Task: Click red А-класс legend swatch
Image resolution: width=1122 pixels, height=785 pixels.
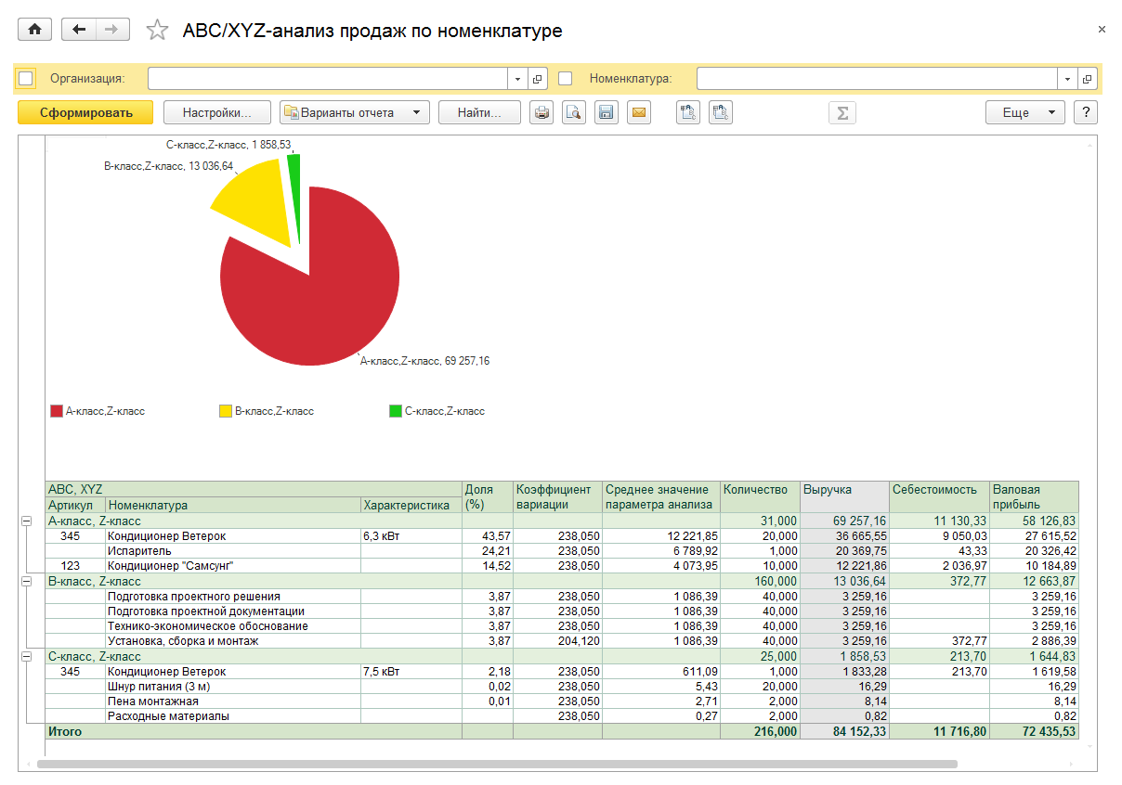Action: pyautogui.click(x=56, y=411)
